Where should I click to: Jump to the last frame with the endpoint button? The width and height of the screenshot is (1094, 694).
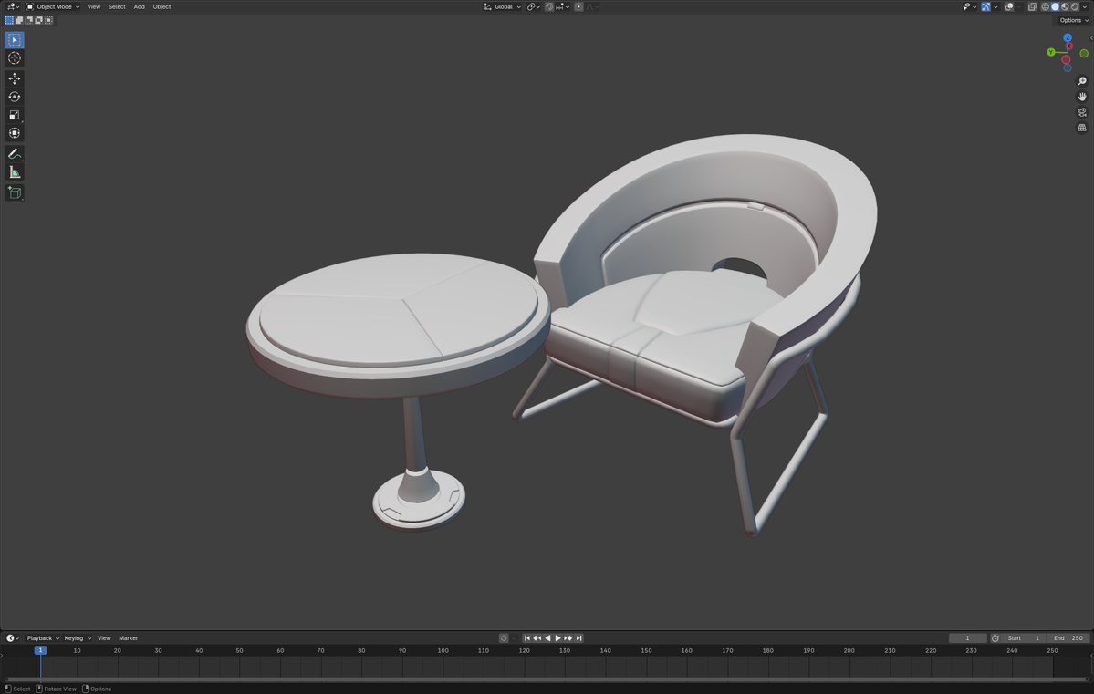[579, 637]
